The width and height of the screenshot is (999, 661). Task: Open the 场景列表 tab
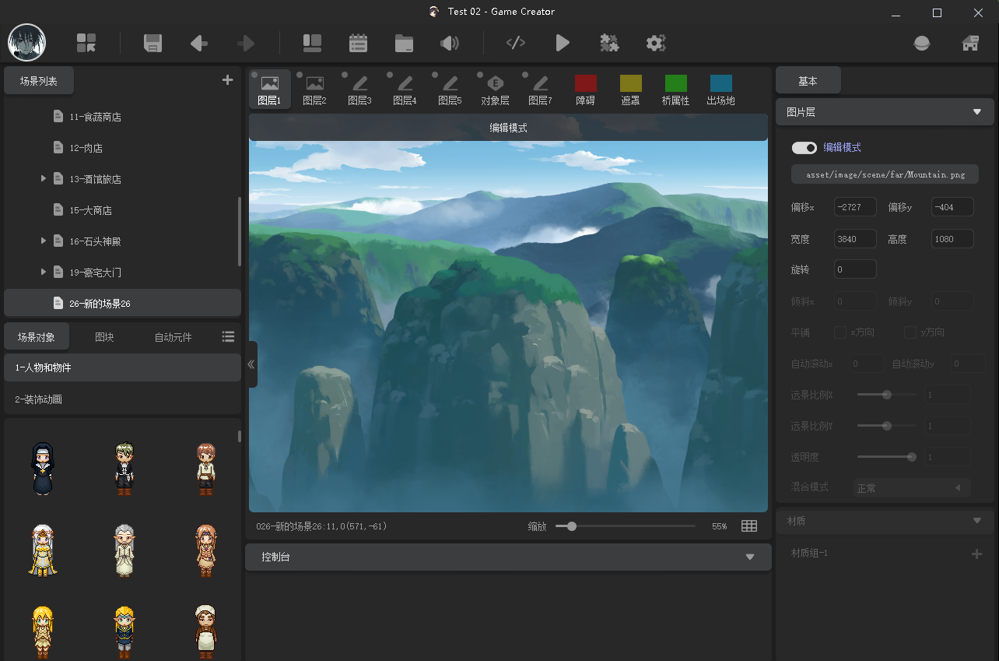pyautogui.click(x=40, y=80)
